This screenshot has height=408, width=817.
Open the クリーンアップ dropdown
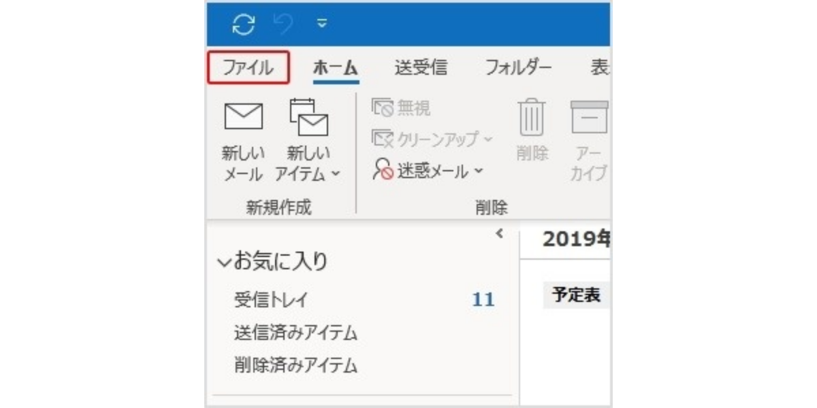click(432, 139)
